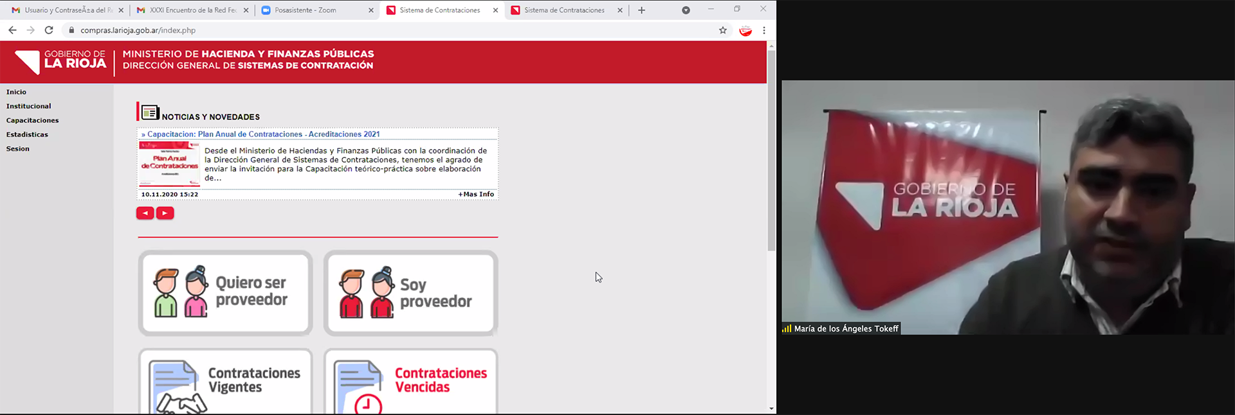Image resolution: width=1235 pixels, height=415 pixels.
Task: Open Estadisticas in the sidebar menu
Action: [27, 134]
